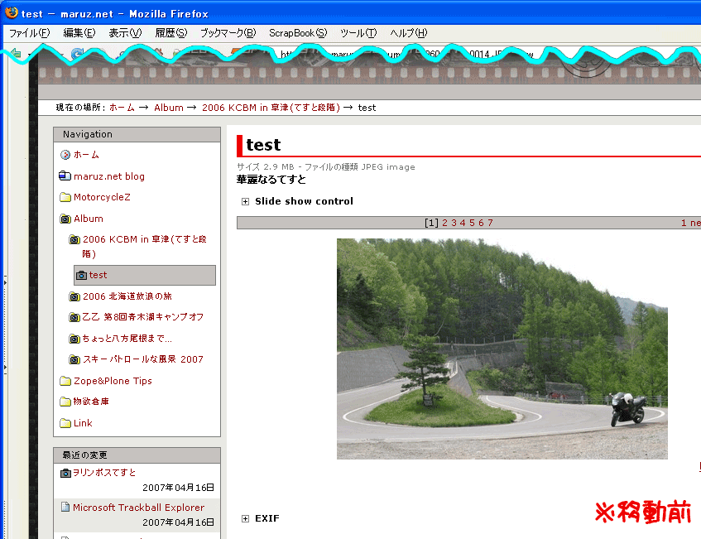
Task: Open the 編集(E) menu
Action: 79,33
